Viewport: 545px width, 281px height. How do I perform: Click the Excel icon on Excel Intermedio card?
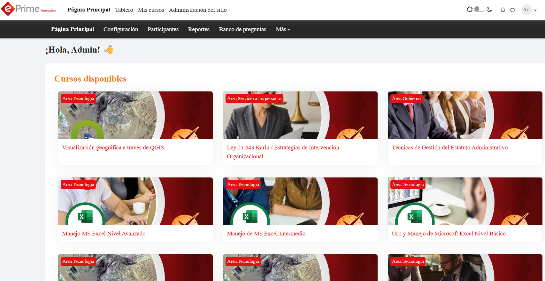pos(250,217)
